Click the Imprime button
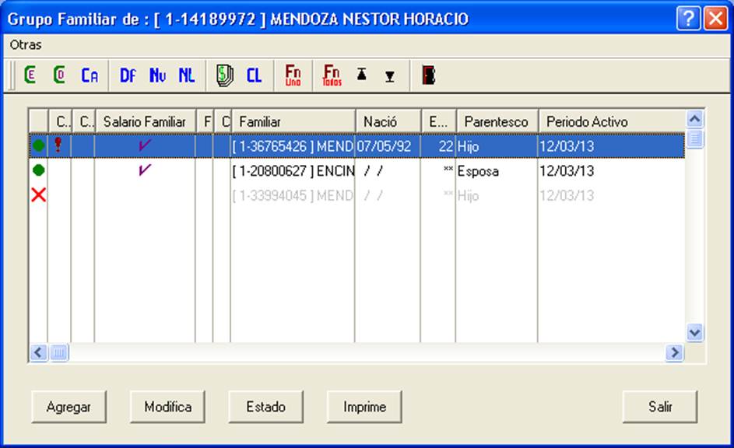734x448 pixels. coord(364,407)
